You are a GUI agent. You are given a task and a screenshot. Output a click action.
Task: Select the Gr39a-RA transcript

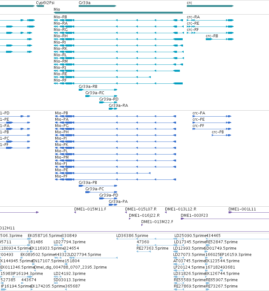tap(113, 109)
